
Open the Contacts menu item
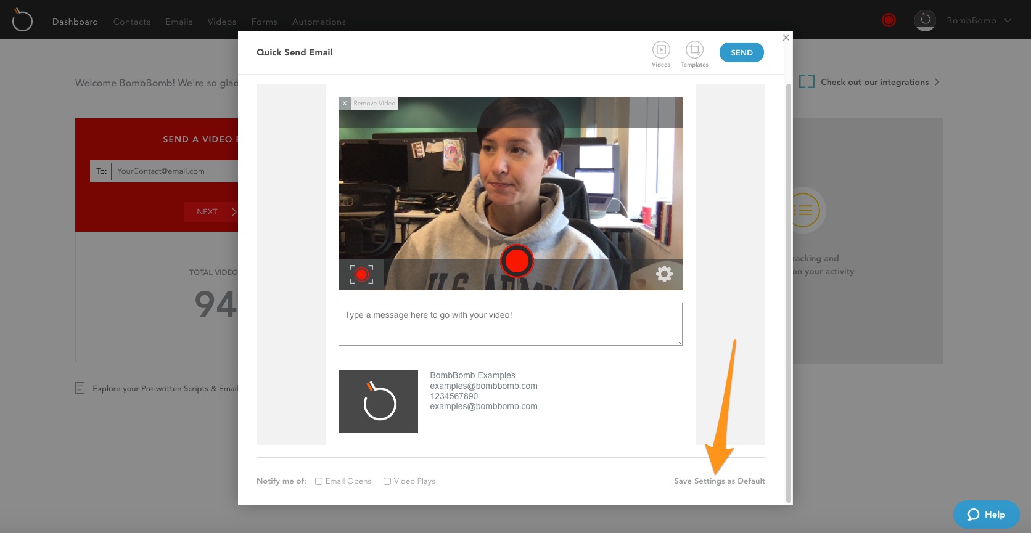click(x=132, y=22)
